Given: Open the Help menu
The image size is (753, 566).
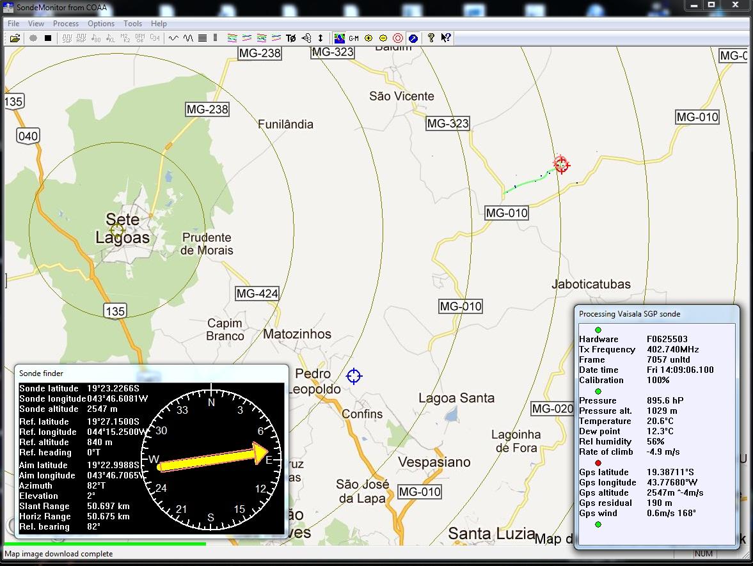Looking at the screenshot, I should tap(159, 24).
